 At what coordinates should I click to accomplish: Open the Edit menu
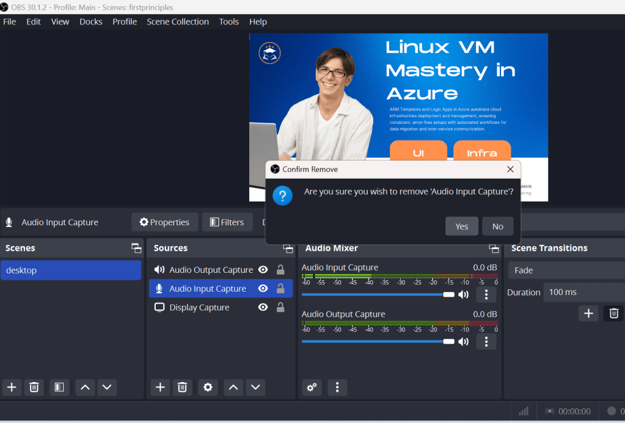click(x=34, y=21)
